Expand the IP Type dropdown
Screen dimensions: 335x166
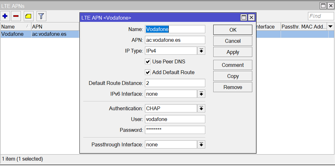(x=201, y=51)
